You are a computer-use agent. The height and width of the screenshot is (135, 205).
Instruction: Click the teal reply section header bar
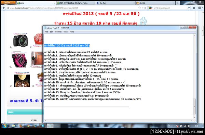(25, 112)
